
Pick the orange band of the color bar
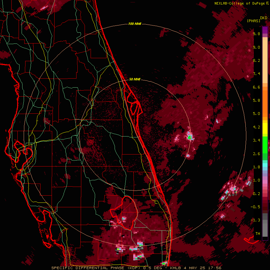pyautogui.click(x=265, y=103)
